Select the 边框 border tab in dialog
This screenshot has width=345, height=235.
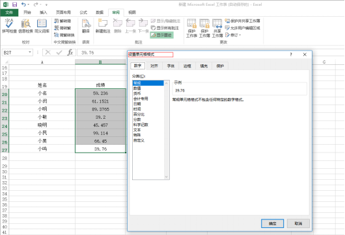coord(187,66)
